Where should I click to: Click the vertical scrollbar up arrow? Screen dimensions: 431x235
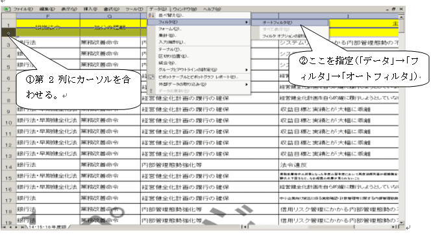401,17
